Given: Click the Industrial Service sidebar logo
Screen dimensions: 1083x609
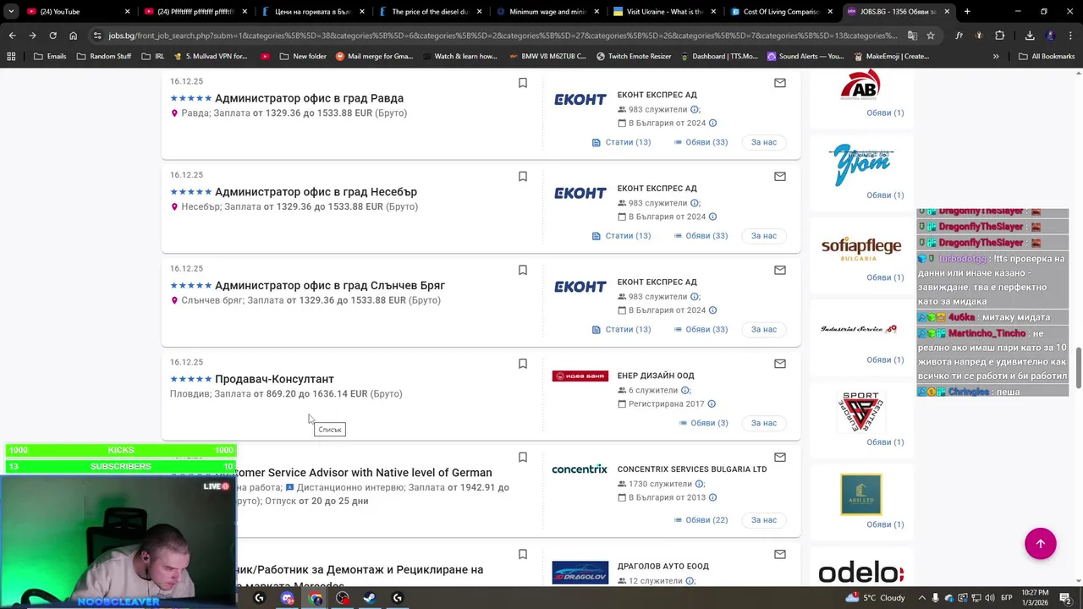Looking at the screenshot, I should coord(859,329).
